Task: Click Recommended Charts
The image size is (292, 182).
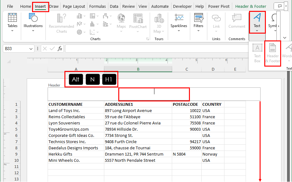Action: (61, 24)
